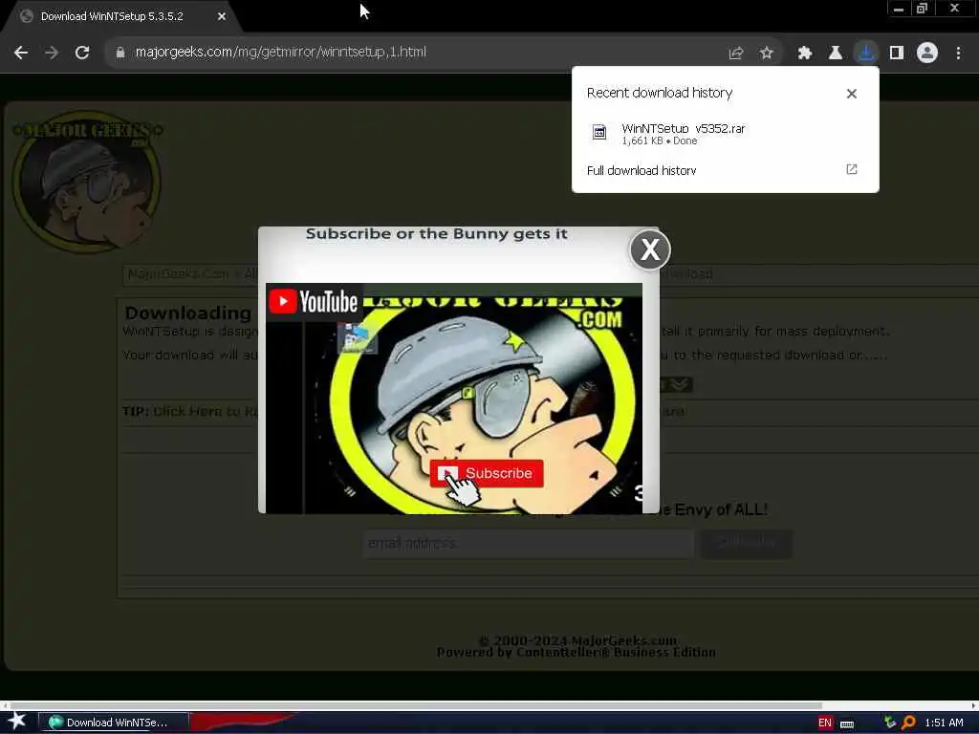Screen dimensions: 979x734
Task: Click the Powered by Contentteller footer text
Action: pyautogui.click(x=577, y=652)
